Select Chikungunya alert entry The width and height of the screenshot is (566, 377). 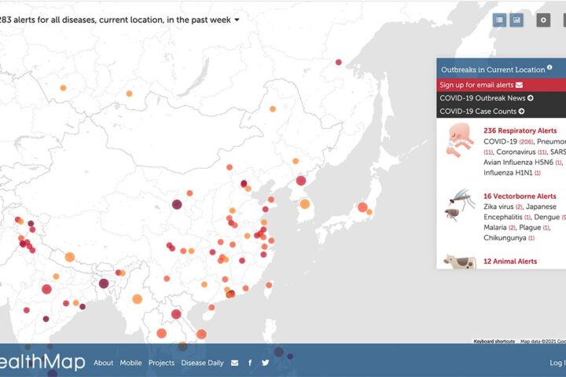click(x=509, y=238)
